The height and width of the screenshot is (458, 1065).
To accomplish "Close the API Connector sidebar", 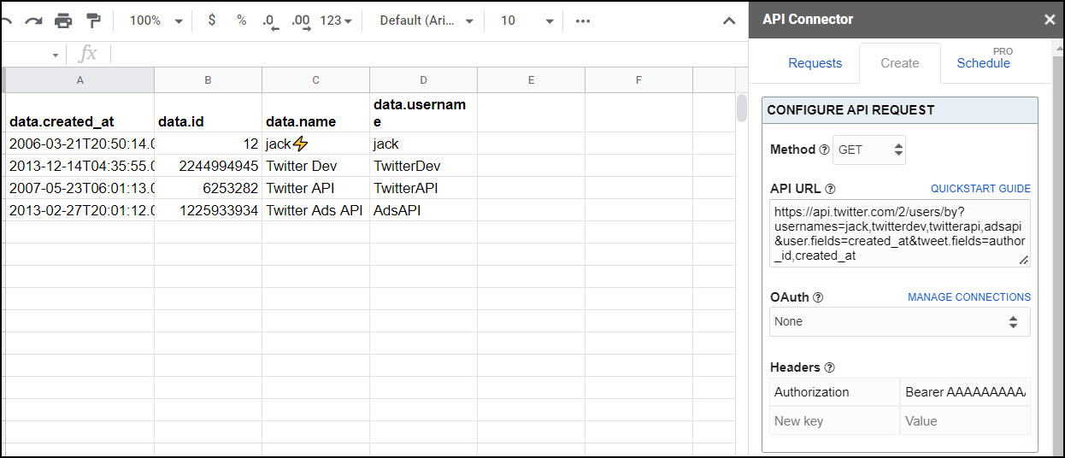I will [1050, 20].
